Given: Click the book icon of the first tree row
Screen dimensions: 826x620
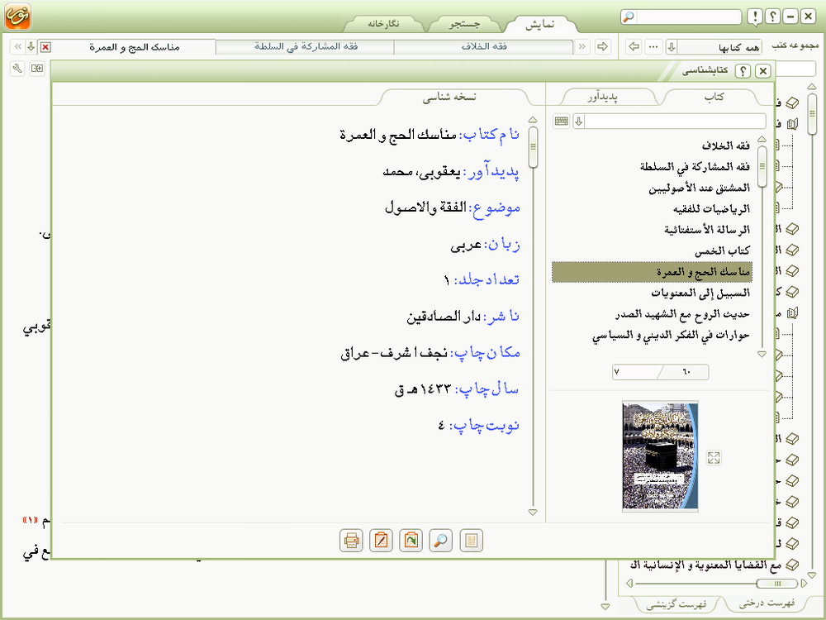Looking at the screenshot, I should 792,103.
